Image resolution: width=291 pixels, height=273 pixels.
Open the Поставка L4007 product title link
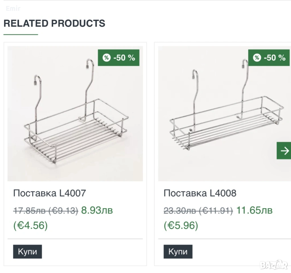tap(49, 193)
